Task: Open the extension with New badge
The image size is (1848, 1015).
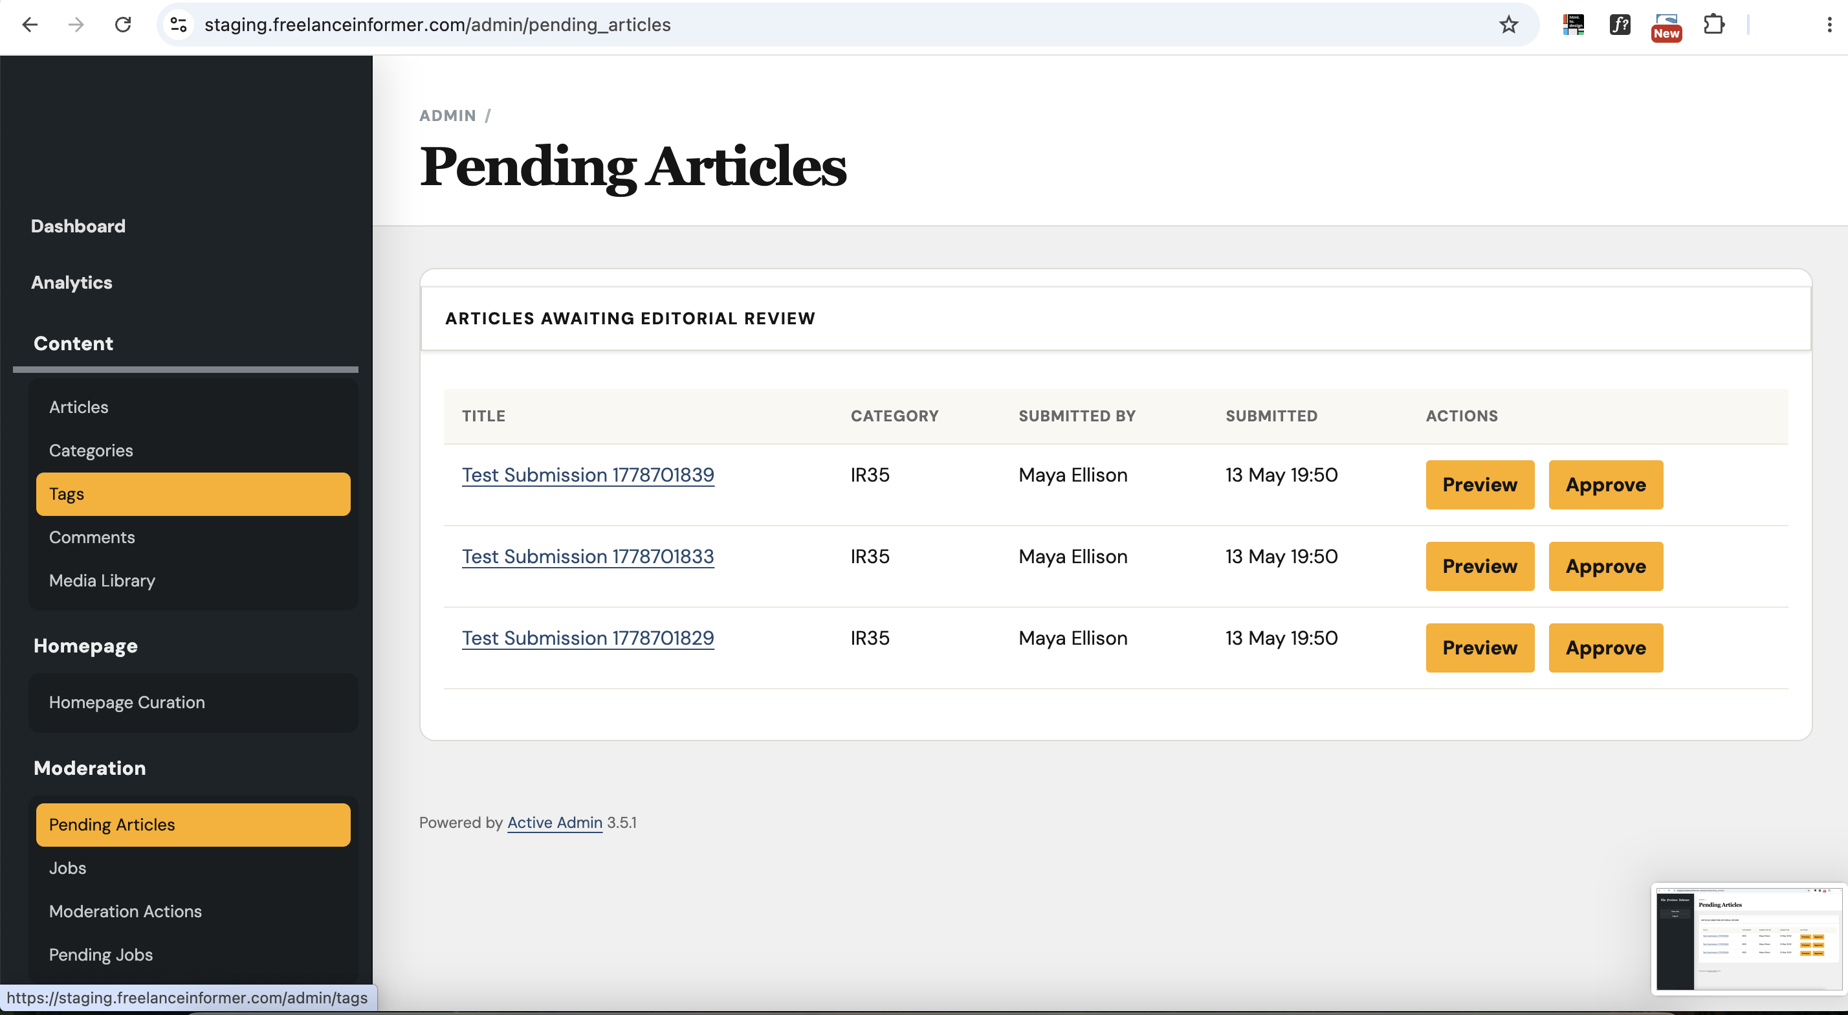Action: point(1667,27)
